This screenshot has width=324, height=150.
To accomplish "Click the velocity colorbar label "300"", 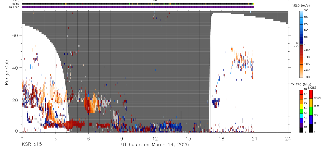I will [x=306, y=24].
